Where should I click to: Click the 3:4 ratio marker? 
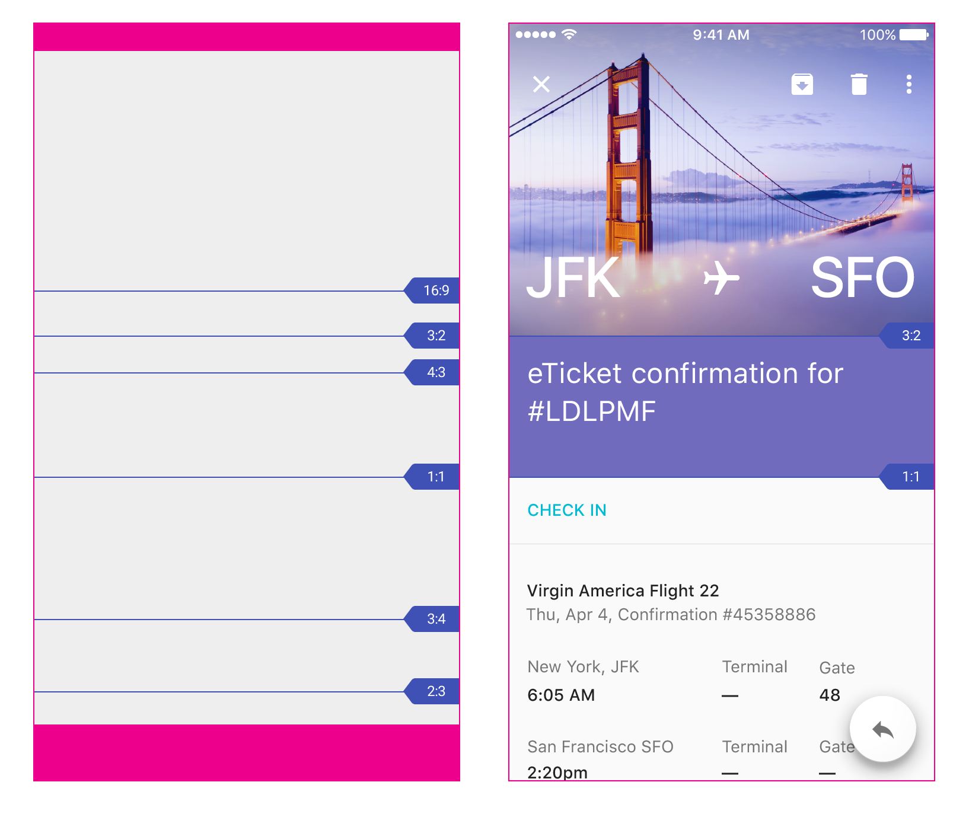coord(435,619)
